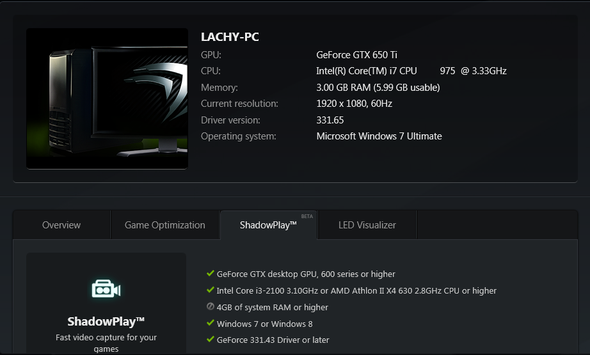This screenshot has height=355, width=590.
Task: Click the BETA badge on the ShadowPlay tab
Action: 307,216
